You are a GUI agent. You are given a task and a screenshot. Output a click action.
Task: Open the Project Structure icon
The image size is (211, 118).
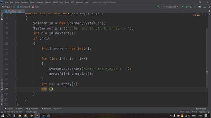coord(200,7)
